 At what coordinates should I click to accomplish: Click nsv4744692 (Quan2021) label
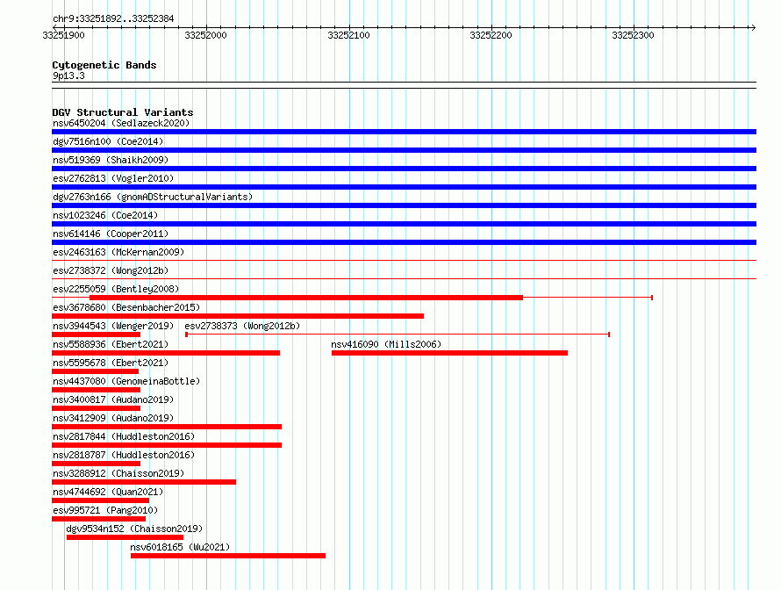point(108,492)
